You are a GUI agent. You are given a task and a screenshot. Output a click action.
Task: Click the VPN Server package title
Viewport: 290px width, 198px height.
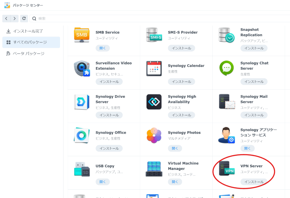point(251,166)
